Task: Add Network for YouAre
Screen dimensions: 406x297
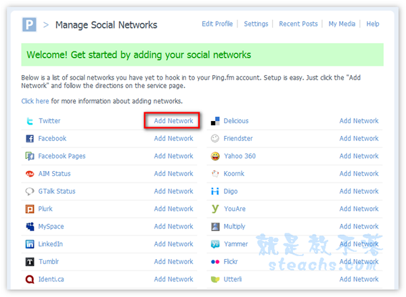Action: (359, 209)
